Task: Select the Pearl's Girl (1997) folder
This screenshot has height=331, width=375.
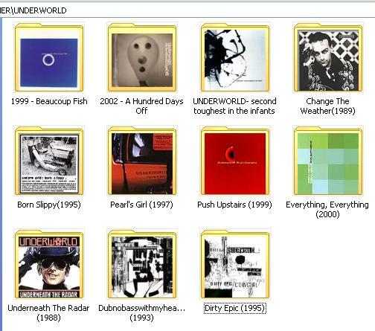Action: (x=142, y=161)
